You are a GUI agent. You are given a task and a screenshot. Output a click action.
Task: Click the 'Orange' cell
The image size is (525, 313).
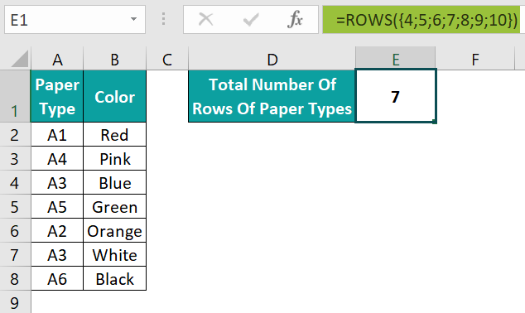tap(115, 231)
